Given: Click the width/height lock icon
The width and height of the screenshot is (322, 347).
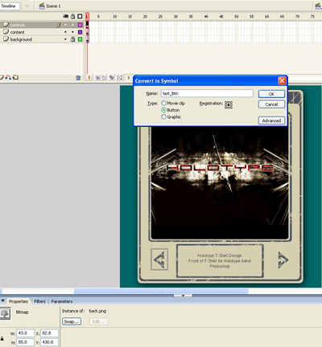Looking at the screenshot, I should tap(2, 338).
